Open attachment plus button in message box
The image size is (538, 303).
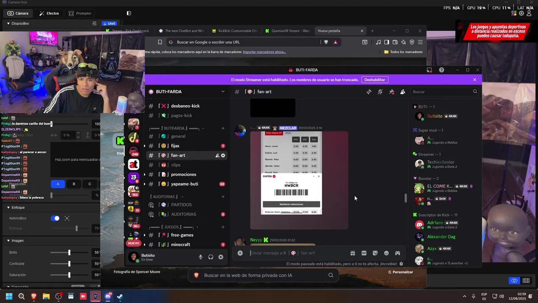click(240, 253)
